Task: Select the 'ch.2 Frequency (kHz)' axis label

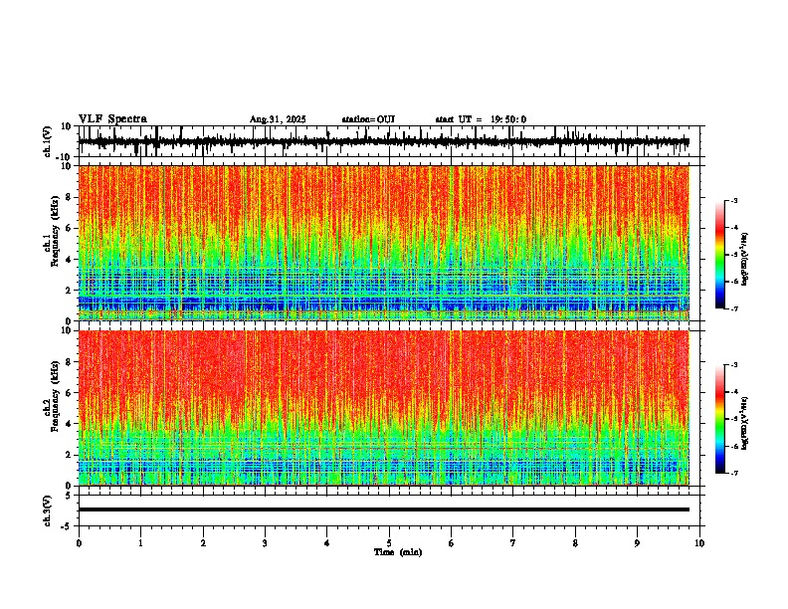Action: 53,397
